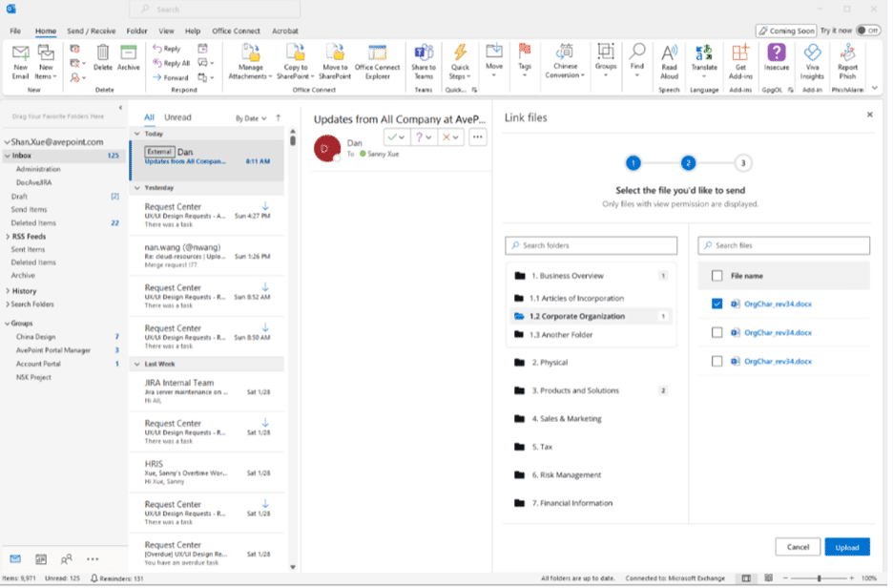
Task: Open the 7. Financial Information folder
Action: pyautogui.click(x=591, y=503)
